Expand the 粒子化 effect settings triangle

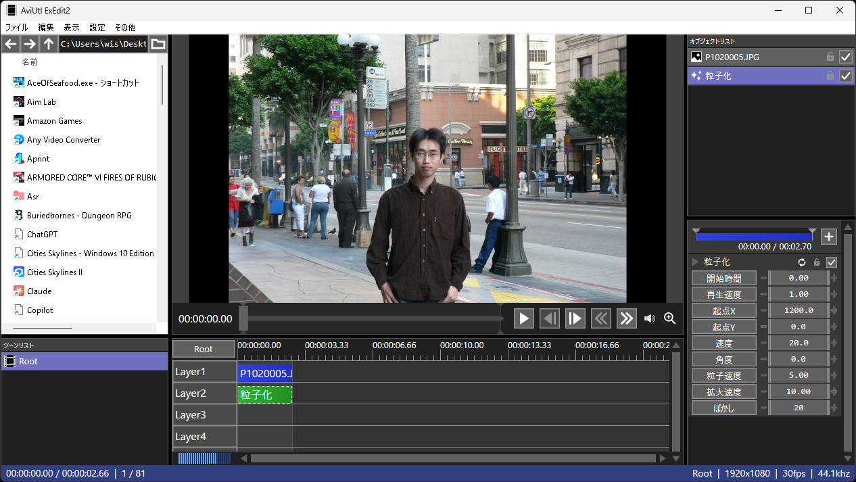[694, 262]
